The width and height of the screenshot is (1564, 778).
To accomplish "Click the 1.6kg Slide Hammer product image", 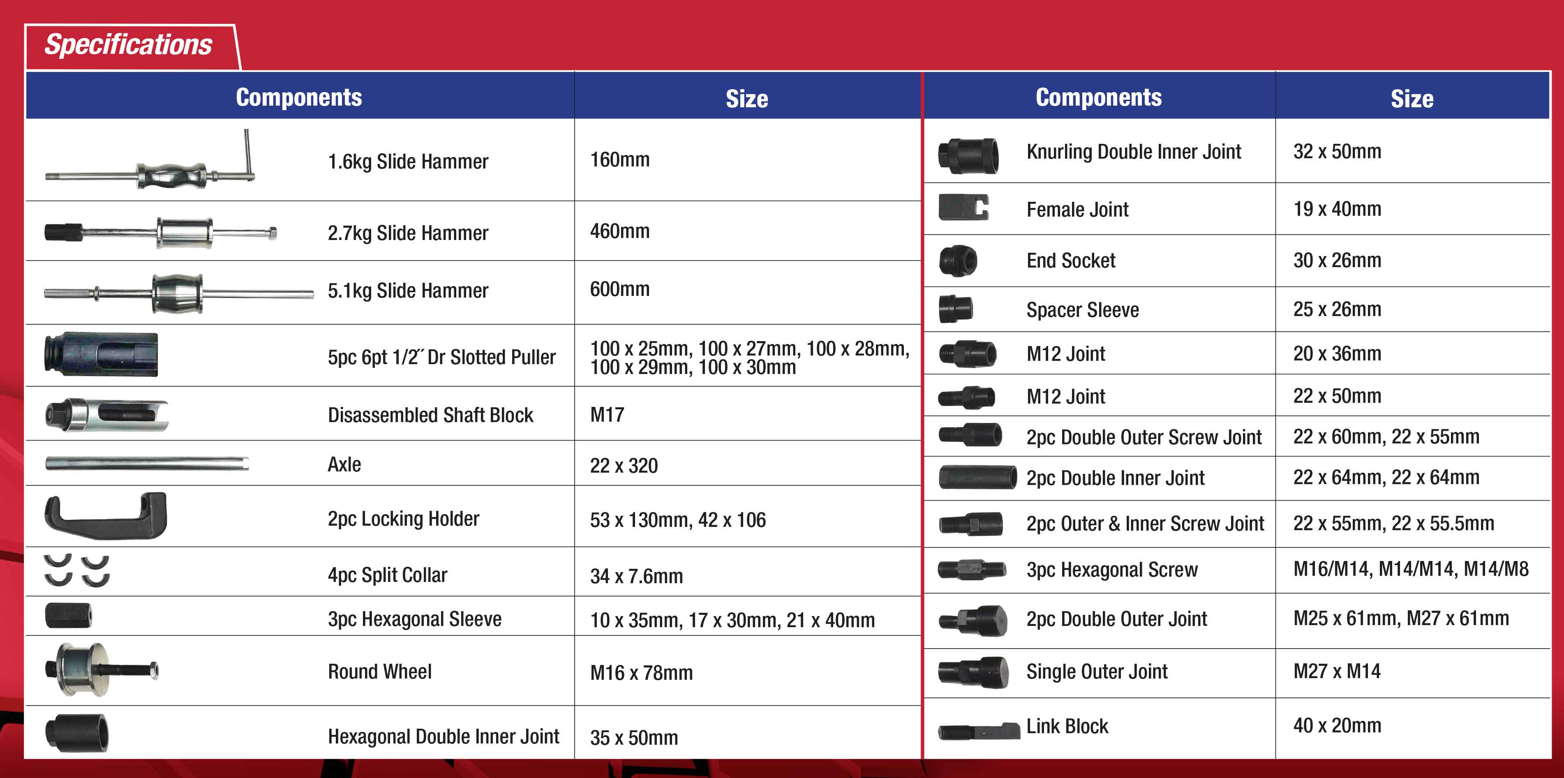I will tap(150, 159).
